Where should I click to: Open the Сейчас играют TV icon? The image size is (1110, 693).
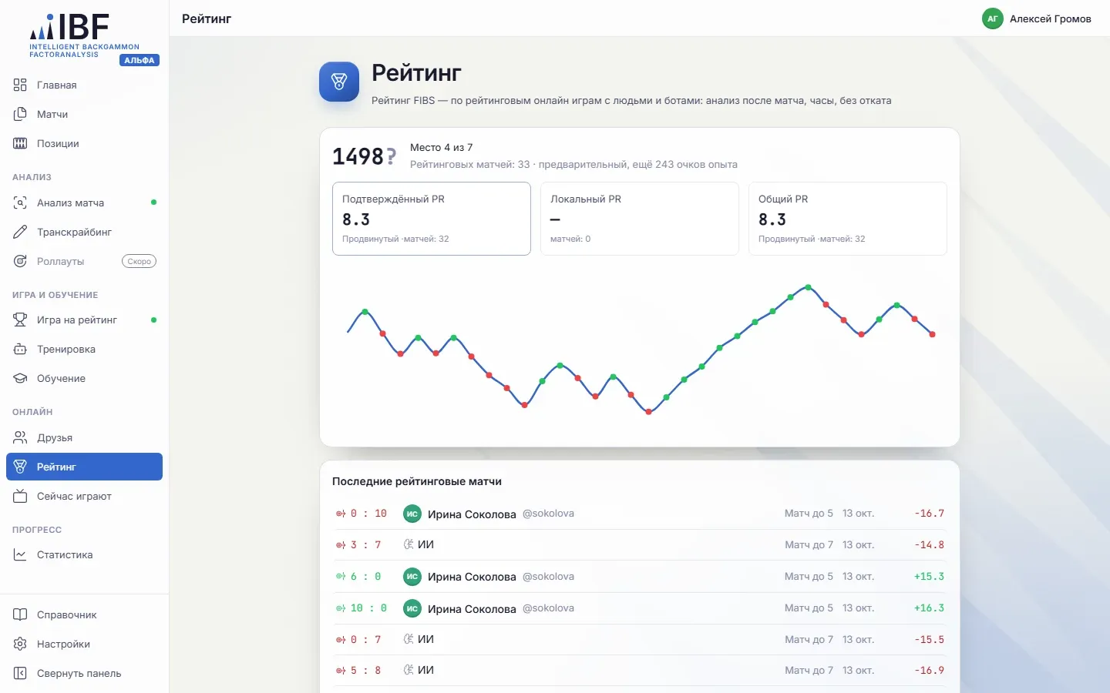click(x=20, y=496)
